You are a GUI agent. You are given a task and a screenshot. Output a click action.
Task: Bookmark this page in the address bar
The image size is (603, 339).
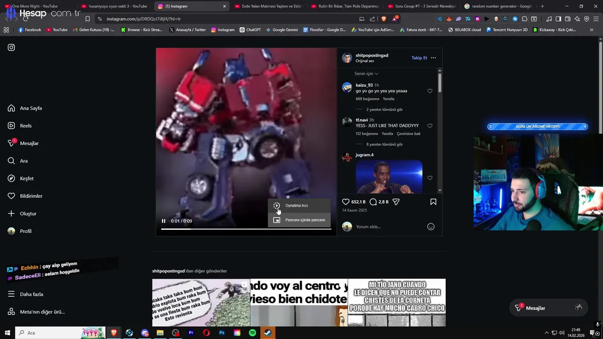pyautogui.click(x=88, y=19)
